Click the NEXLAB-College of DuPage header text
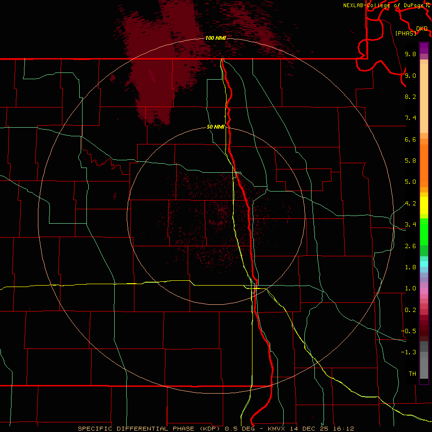Screen dimensions: 432x432 coord(384,5)
